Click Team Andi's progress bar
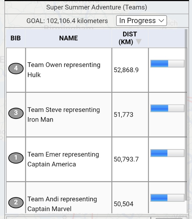The height and width of the screenshot is (219, 192). [167, 198]
